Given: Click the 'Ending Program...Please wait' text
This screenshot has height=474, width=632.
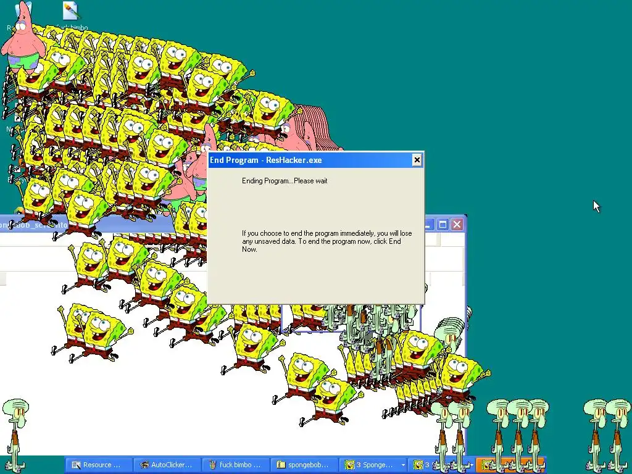Looking at the screenshot, I should tap(285, 181).
